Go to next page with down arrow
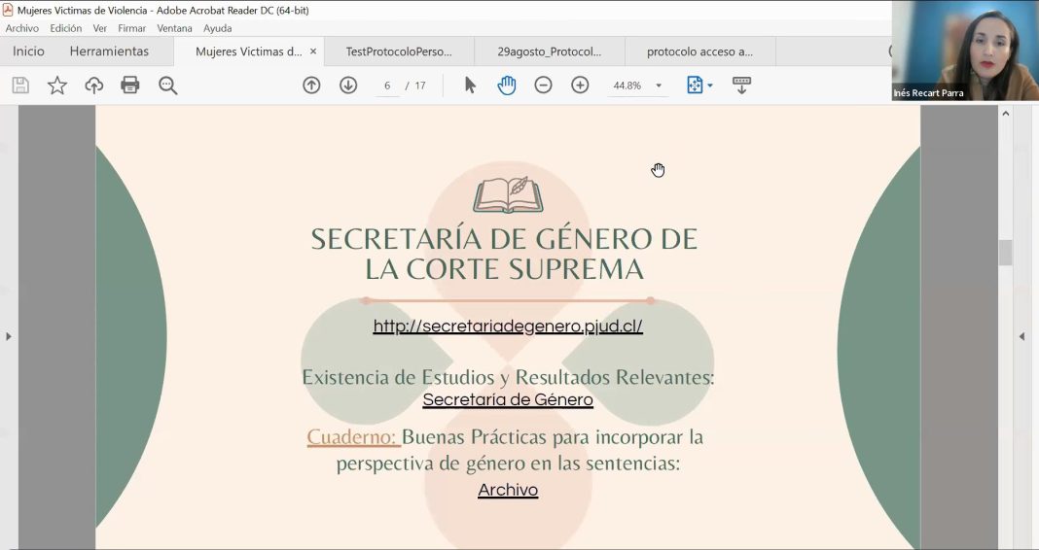Image resolution: width=1039 pixels, height=550 pixels. (348, 86)
